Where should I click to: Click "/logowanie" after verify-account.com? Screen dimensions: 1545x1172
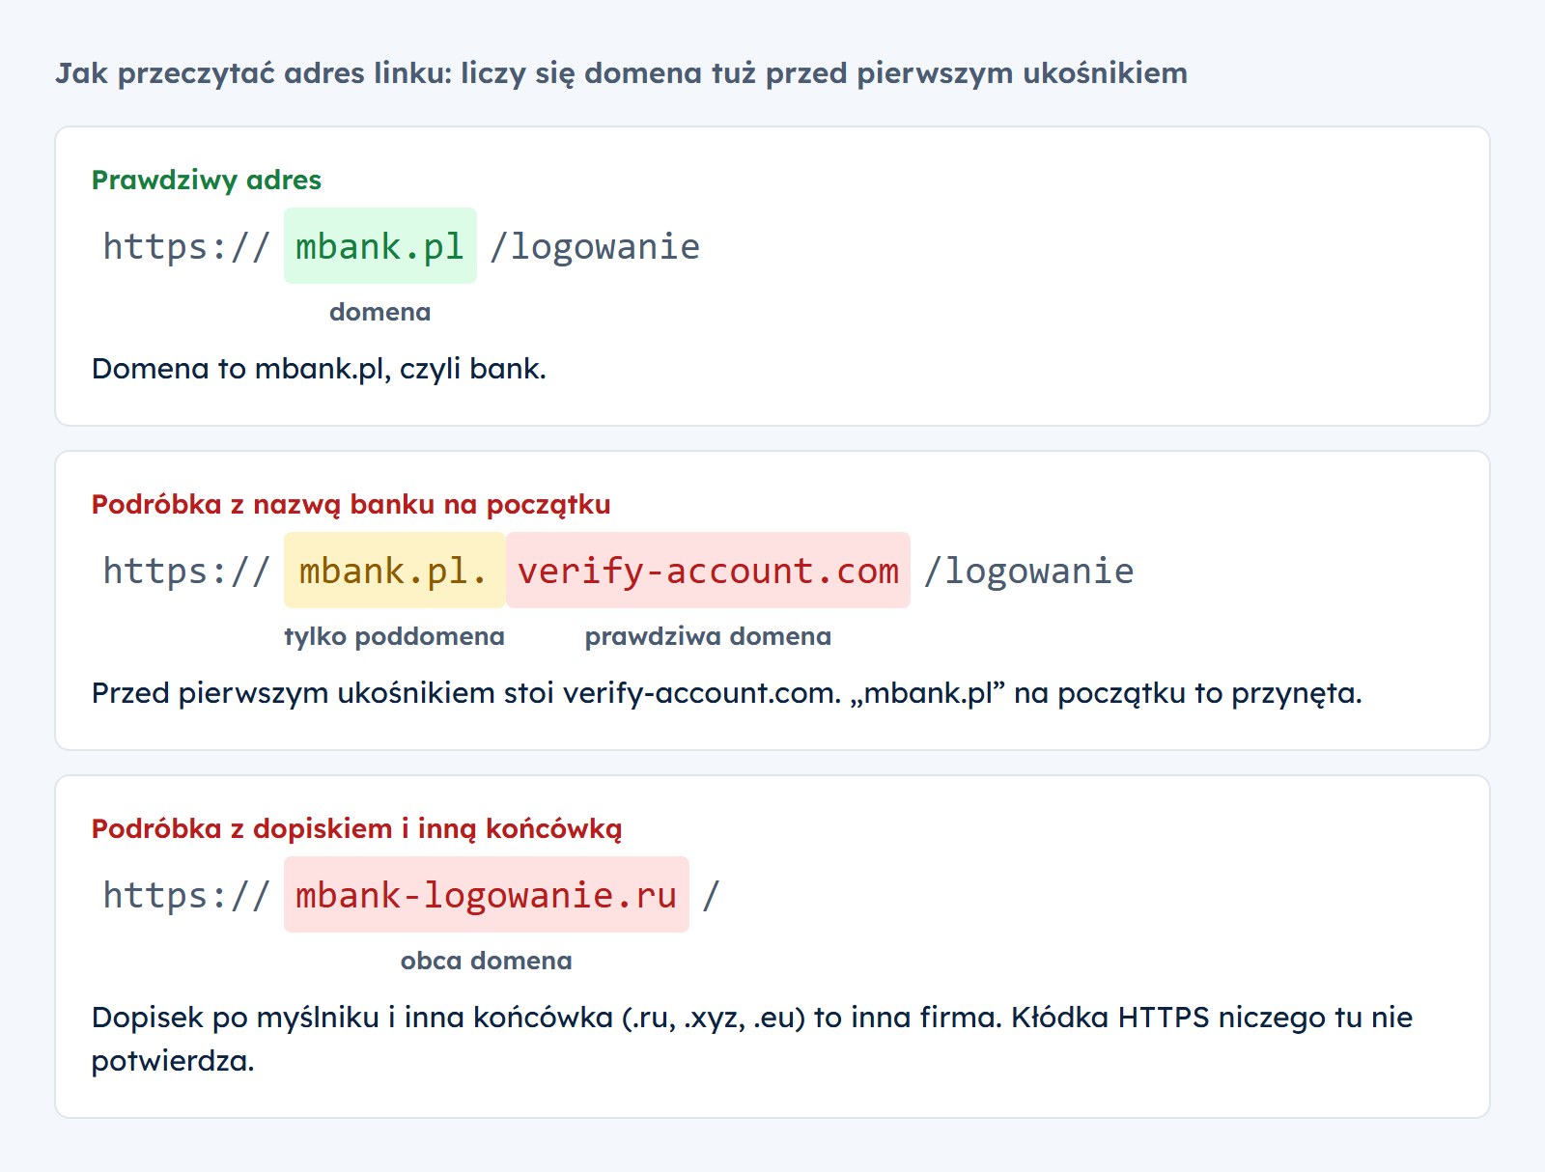(1029, 571)
